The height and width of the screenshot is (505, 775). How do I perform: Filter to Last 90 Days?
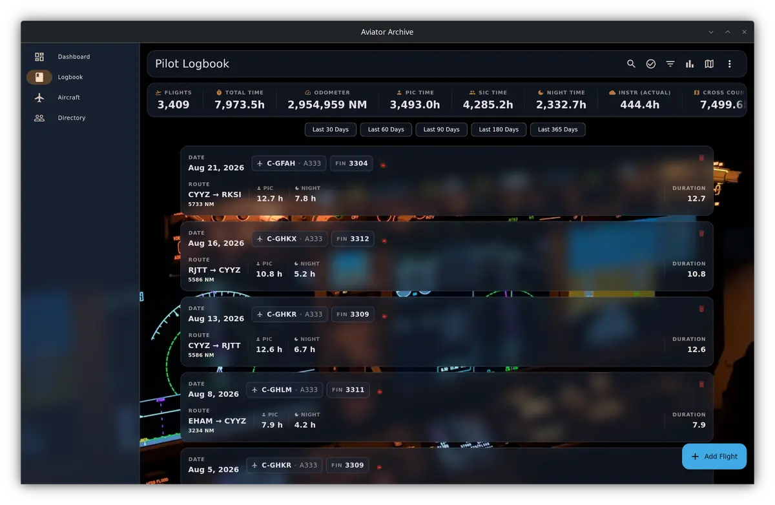[442, 130]
